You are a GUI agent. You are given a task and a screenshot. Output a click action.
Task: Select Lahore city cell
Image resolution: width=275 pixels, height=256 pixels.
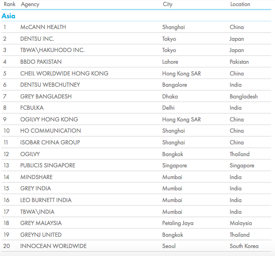click(170, 62)
